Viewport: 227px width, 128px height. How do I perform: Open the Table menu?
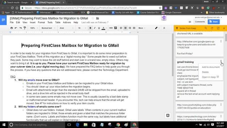tap(57, 22)
